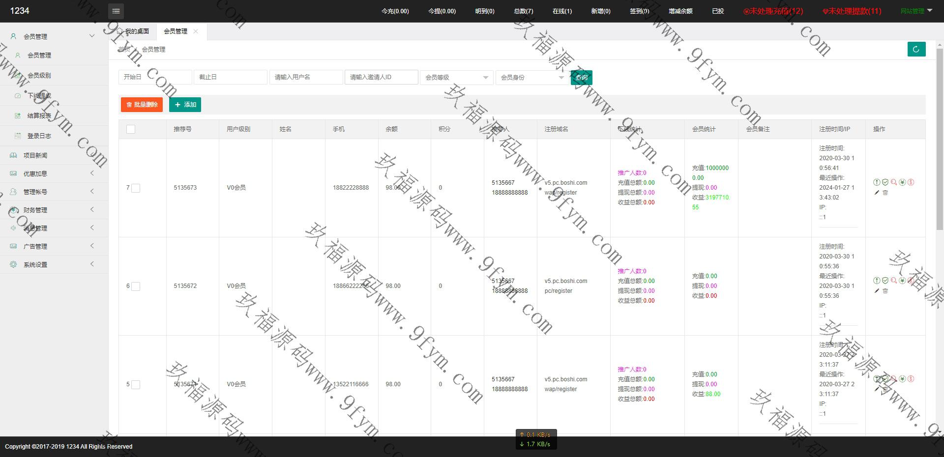The image size is (944, 457).
Task: Open the 会员身份 dropdown filter
Action: (531, 78)
